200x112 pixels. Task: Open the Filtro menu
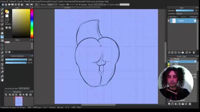pos(27,2)
